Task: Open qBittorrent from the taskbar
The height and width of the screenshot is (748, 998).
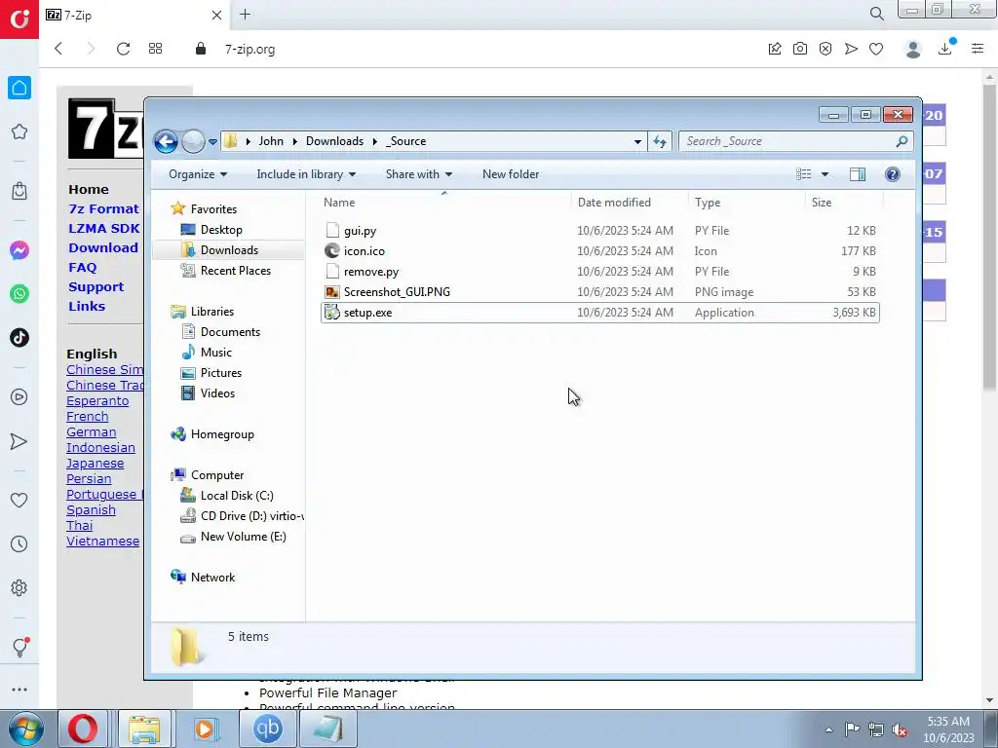Action: pos(267,729)
